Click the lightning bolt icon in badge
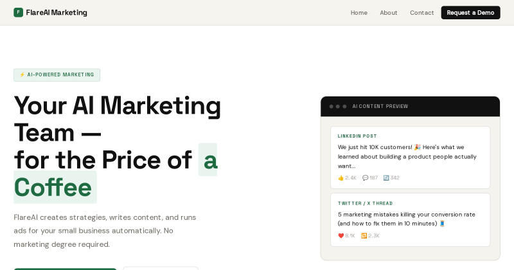The width and height of the screenshot is (514, 270). (22, 75)
